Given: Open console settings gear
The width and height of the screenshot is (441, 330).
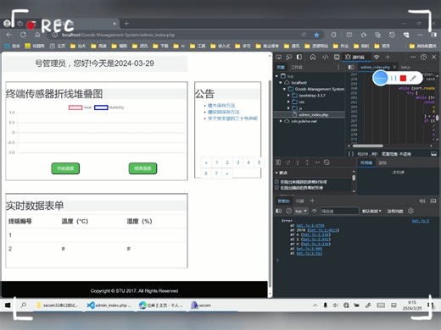Looking at the screenshot, I should [410, 211].
